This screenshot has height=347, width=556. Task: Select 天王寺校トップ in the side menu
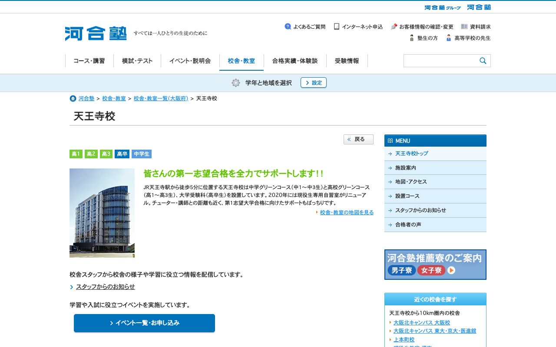pyautogui.click(x=435, y=154)
